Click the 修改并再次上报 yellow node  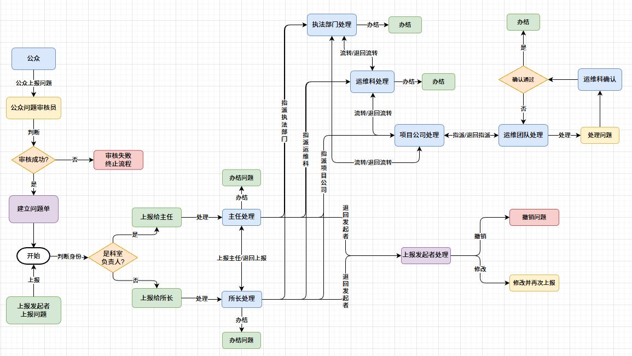click(x=534, y=283)
